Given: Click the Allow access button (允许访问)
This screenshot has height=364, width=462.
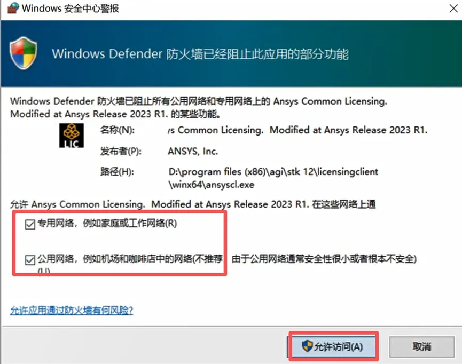Looking at the screenshot, I should tap(332, 346).
